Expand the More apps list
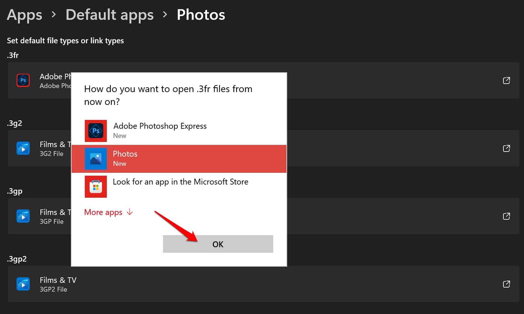Image resolution: width=524 pixels, height=314 pixels. pyautogui.click(x=103, y=212)
